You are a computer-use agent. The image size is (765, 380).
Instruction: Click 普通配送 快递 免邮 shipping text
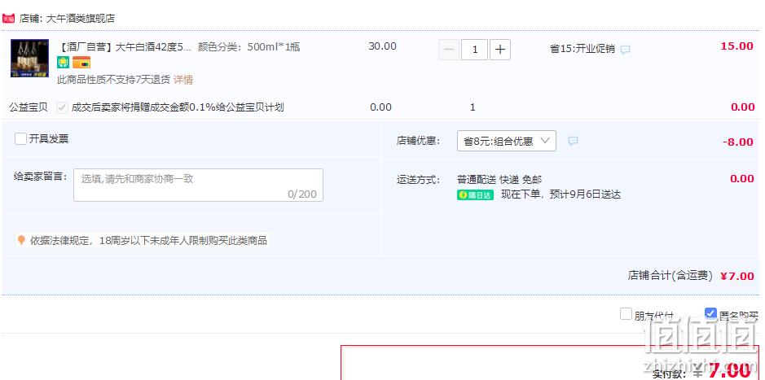(x=499, y=179)
